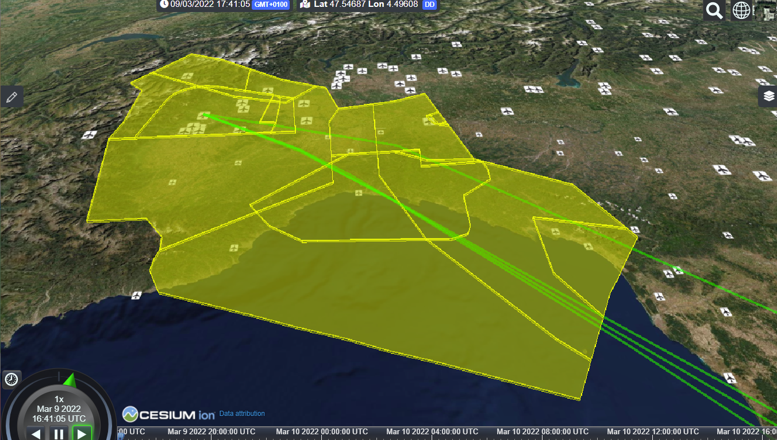Click the green play-forward arrow
The image size is (777, 440).
tap(81, 434)
